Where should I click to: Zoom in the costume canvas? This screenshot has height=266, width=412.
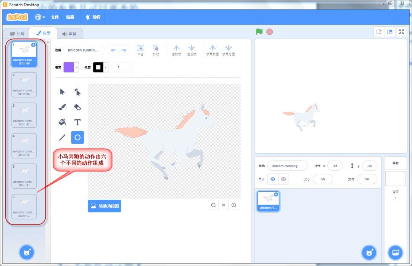coord(233,205)
